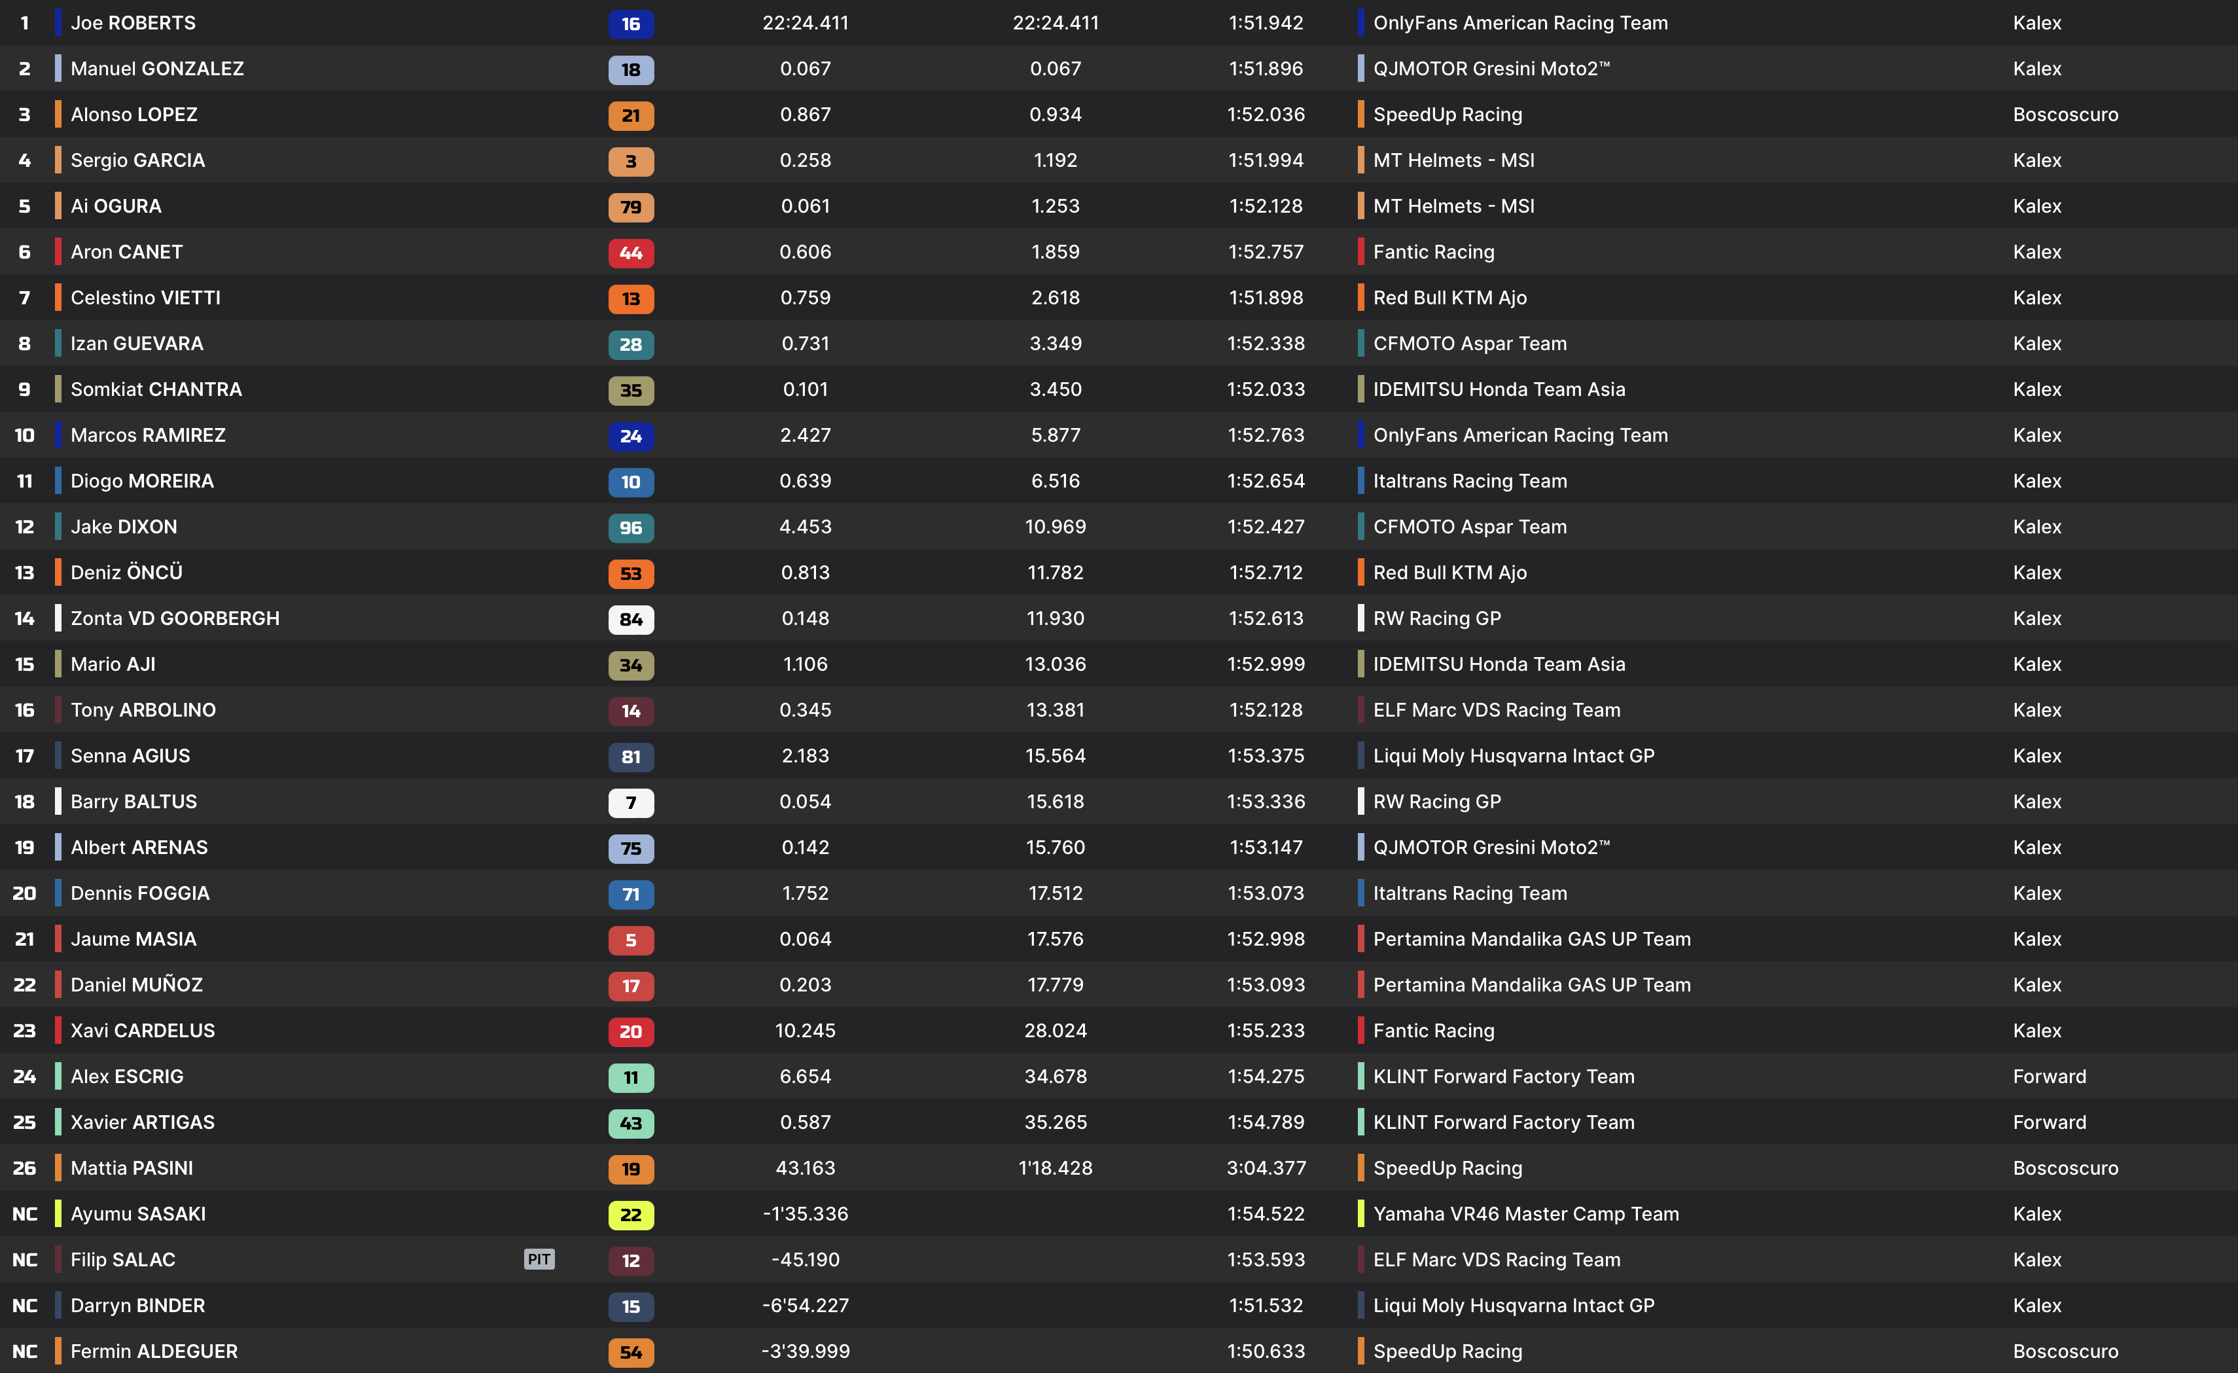This screenshot has height=1373, width=2238.
Task: Click the Forward constructor on Alex Escrig's row
Action: point(2049,1077)
